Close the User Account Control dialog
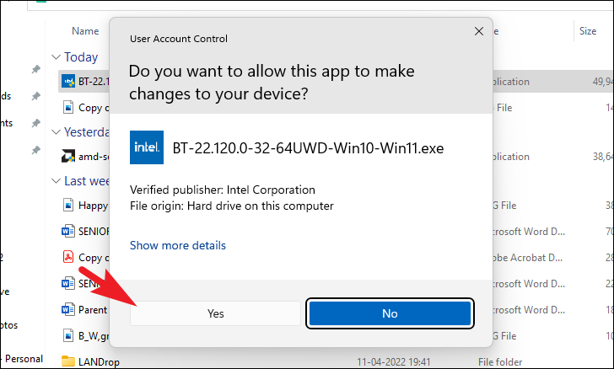 click(478, 31)
